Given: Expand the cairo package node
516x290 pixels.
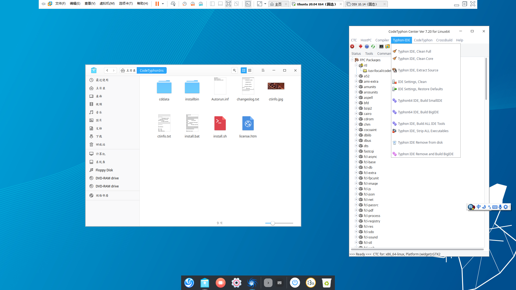Looking at the screenshot, I should click(x=356, y=114).
